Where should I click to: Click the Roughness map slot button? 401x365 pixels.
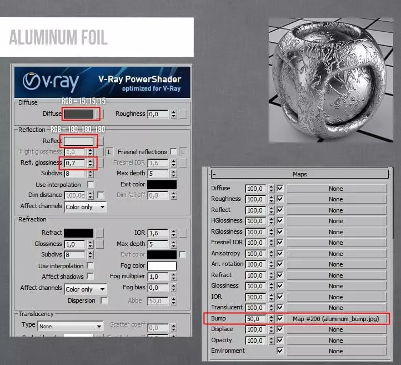click(183, 114)
